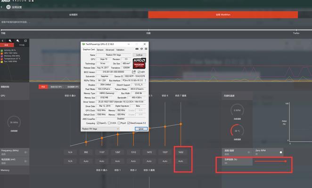
Task: Toggle the fan speed/temperature switch
Action: (x=249, y=152)
